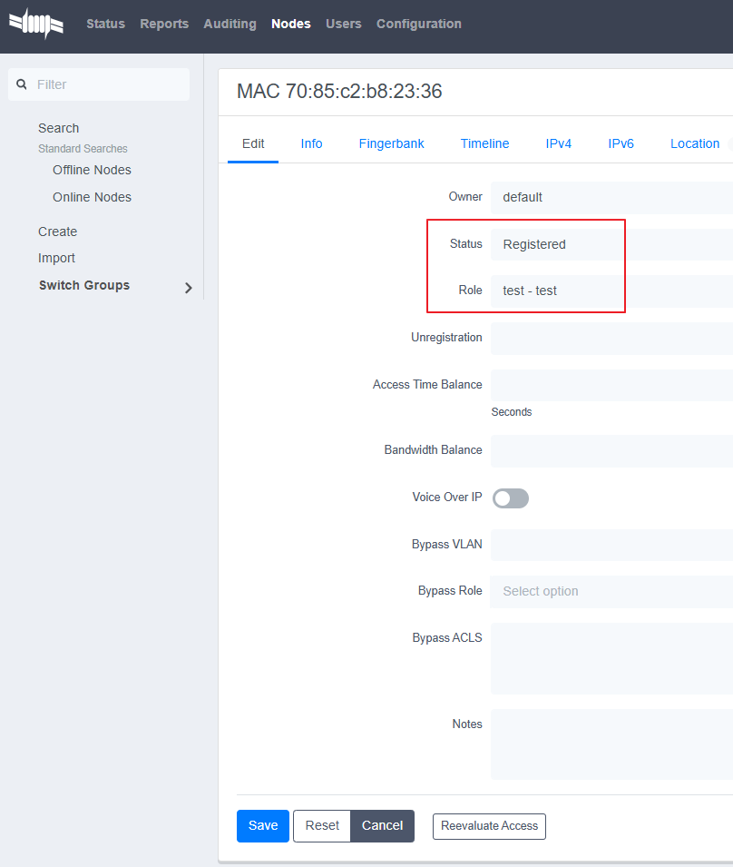Screen dimensions: 733x867
Task: Switch to the Timeline tab
Action: click(485, 143)
